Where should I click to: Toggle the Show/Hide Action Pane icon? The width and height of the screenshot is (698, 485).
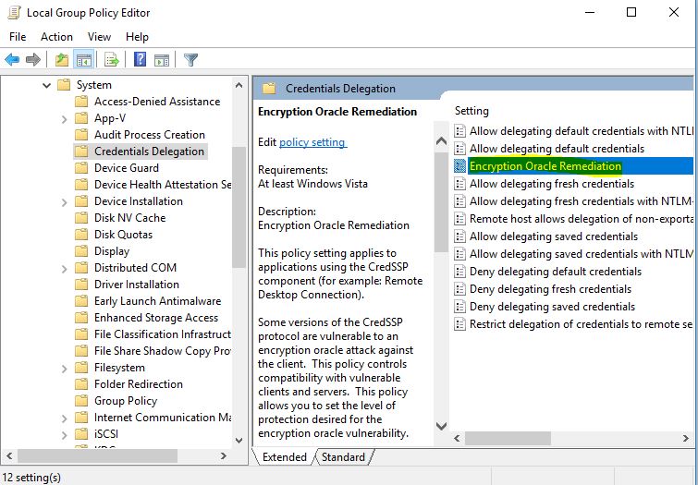click(x=161, y=60)
